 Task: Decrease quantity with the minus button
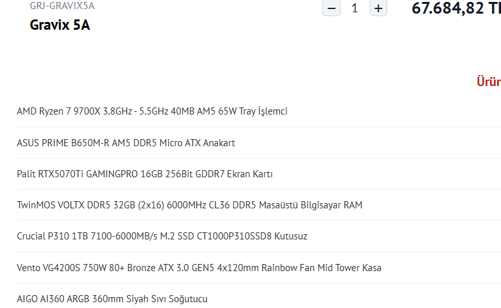332,8
